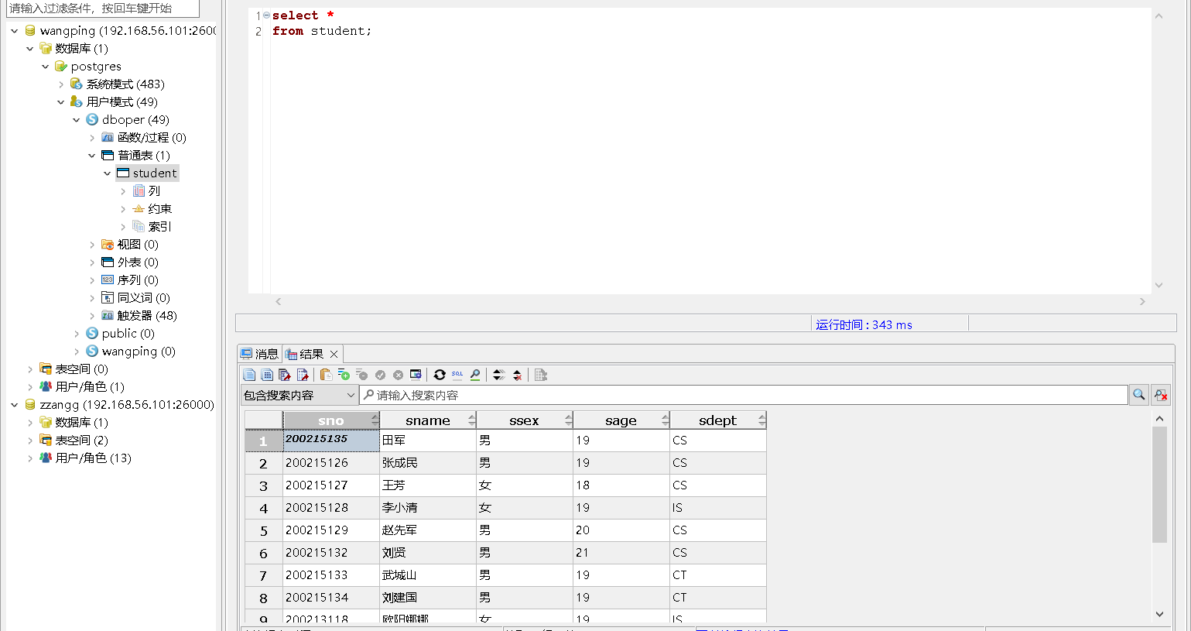The image size is (1191, 631).
Task: Expand 系统模式 (483) node
Action: [60, 84]
